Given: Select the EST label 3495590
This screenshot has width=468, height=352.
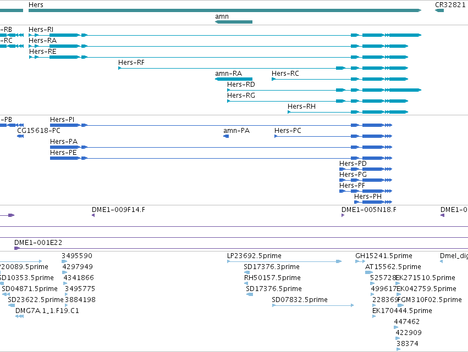Looking at the screenshot, I should pos(77,256).
